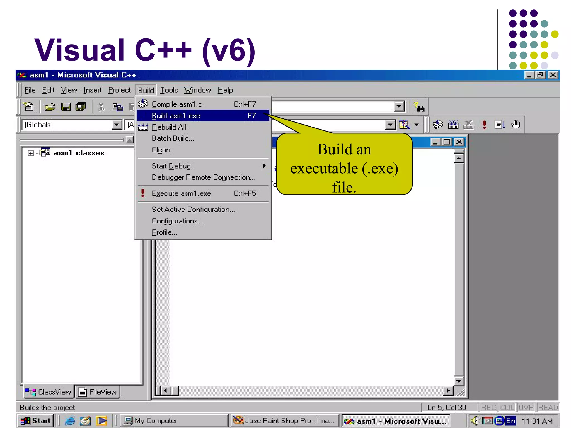Click the Cut scissors icon
The image size is (571, 428).
point(101,107)
